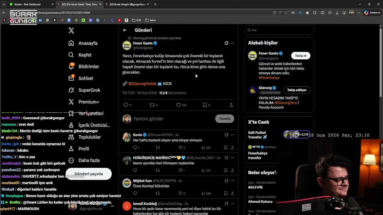The height and width of the screenshot is (215, 383).
Task: Like the Fener Gaste post
Action: point(181,105)
